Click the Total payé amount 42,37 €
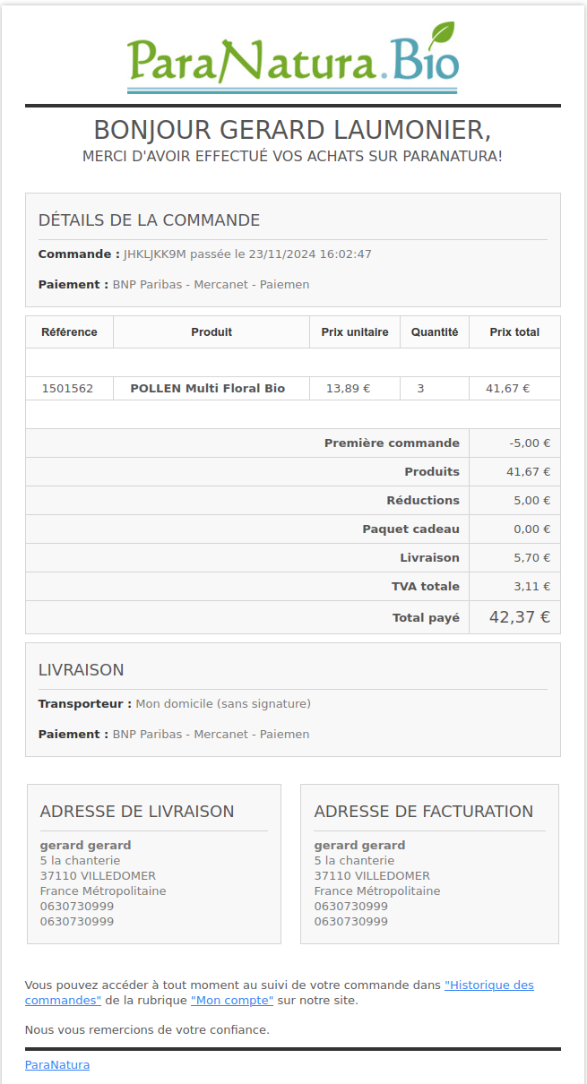The image size is (587, 1084). tap(519, 617)
